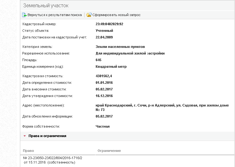
Task: Toggle the 'Права и ограничения' section header
Action: (x=47, y=136)
